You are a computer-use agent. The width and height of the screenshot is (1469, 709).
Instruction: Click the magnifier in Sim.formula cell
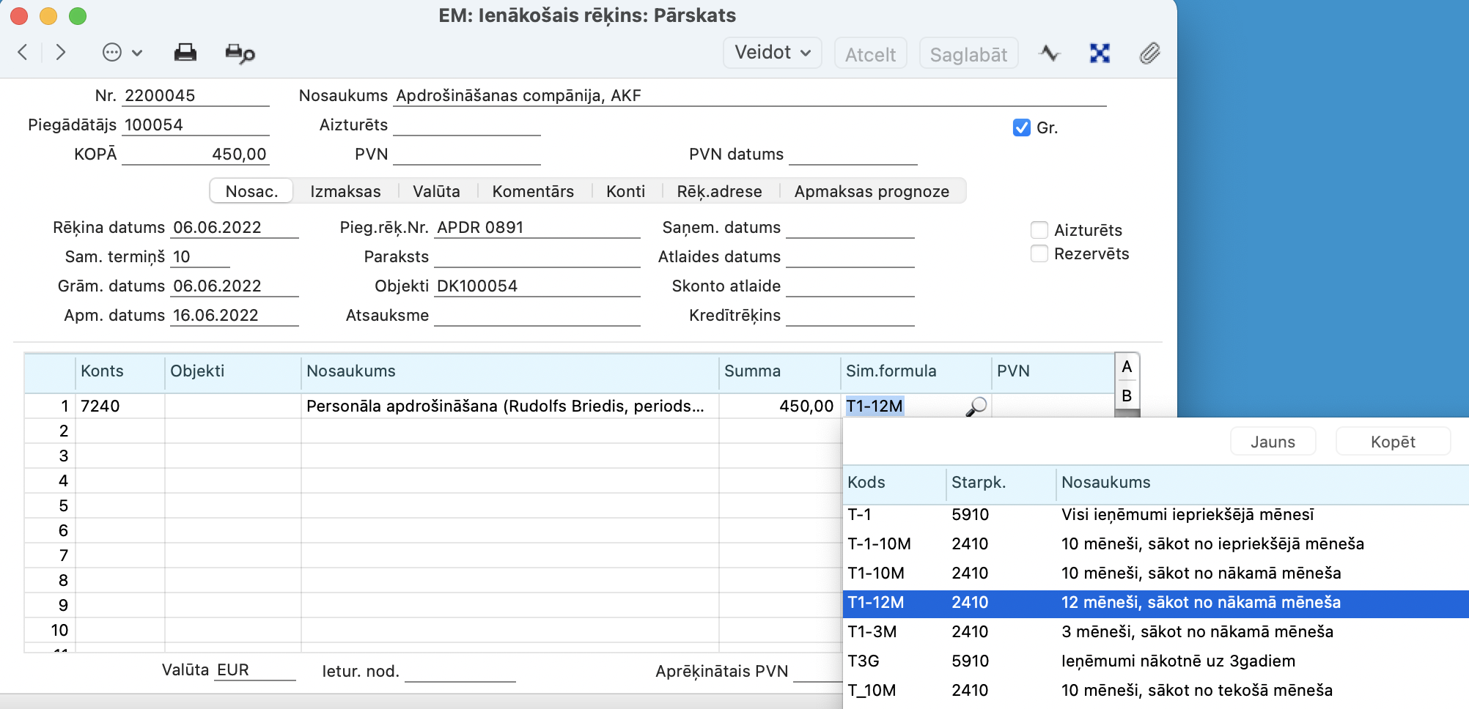(976, 407)
